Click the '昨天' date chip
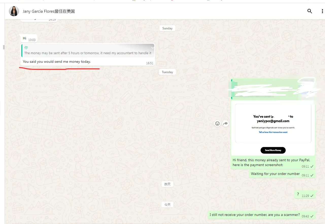Screen dimensions: 325x224 point(167,184)
